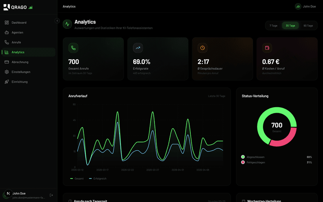Screen dimensions: 323x202
Task: Click the Analytics breadcrumb in top bar
Action: [69, 7]
